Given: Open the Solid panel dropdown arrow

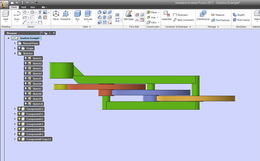Looking at the screenshot, I should tap(90, 27).
